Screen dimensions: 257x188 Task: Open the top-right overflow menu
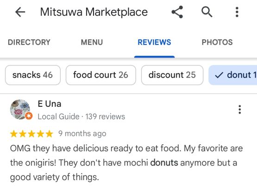237,12
